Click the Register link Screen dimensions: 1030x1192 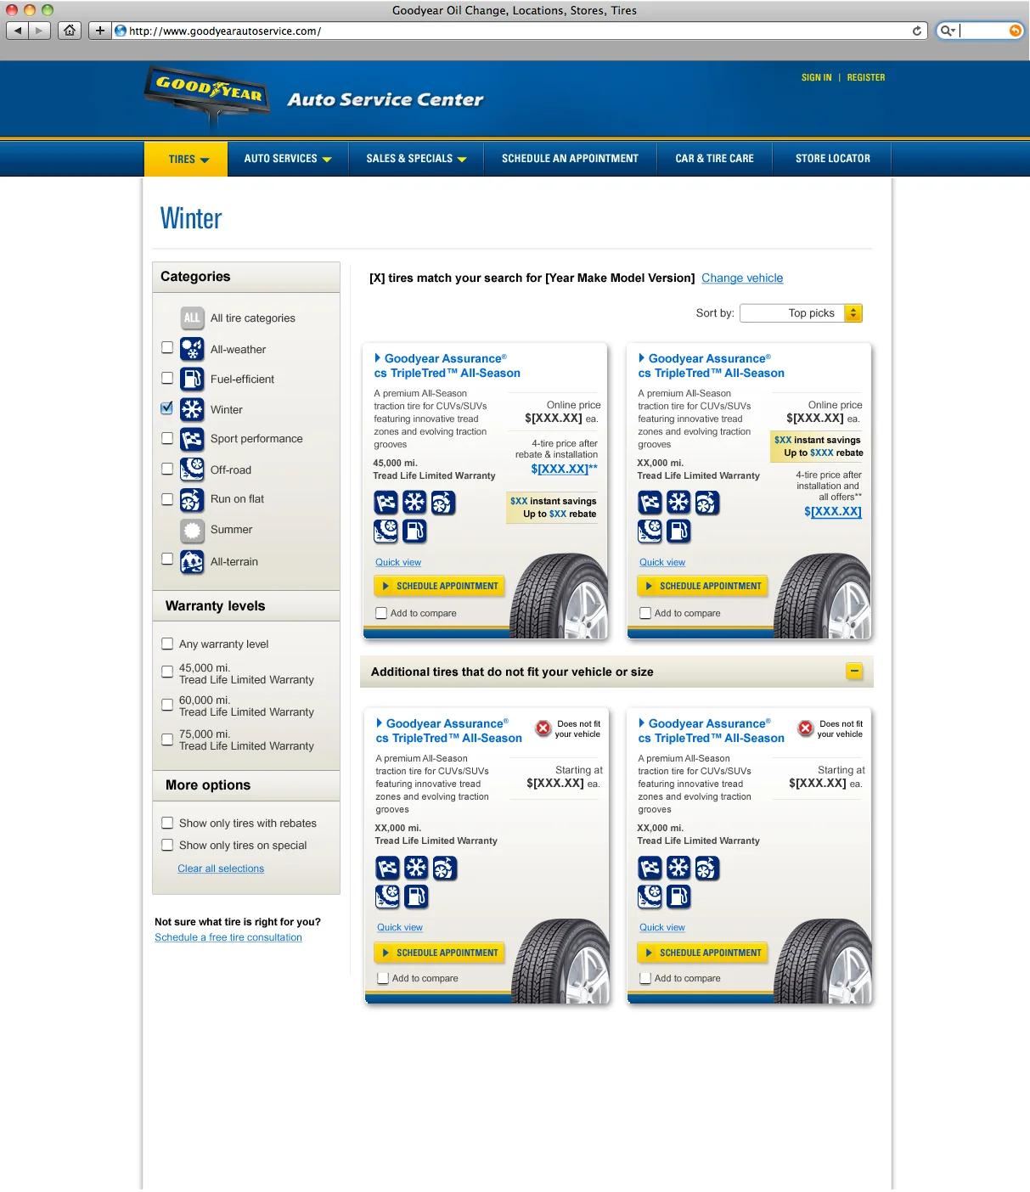[x=866, y=77]
